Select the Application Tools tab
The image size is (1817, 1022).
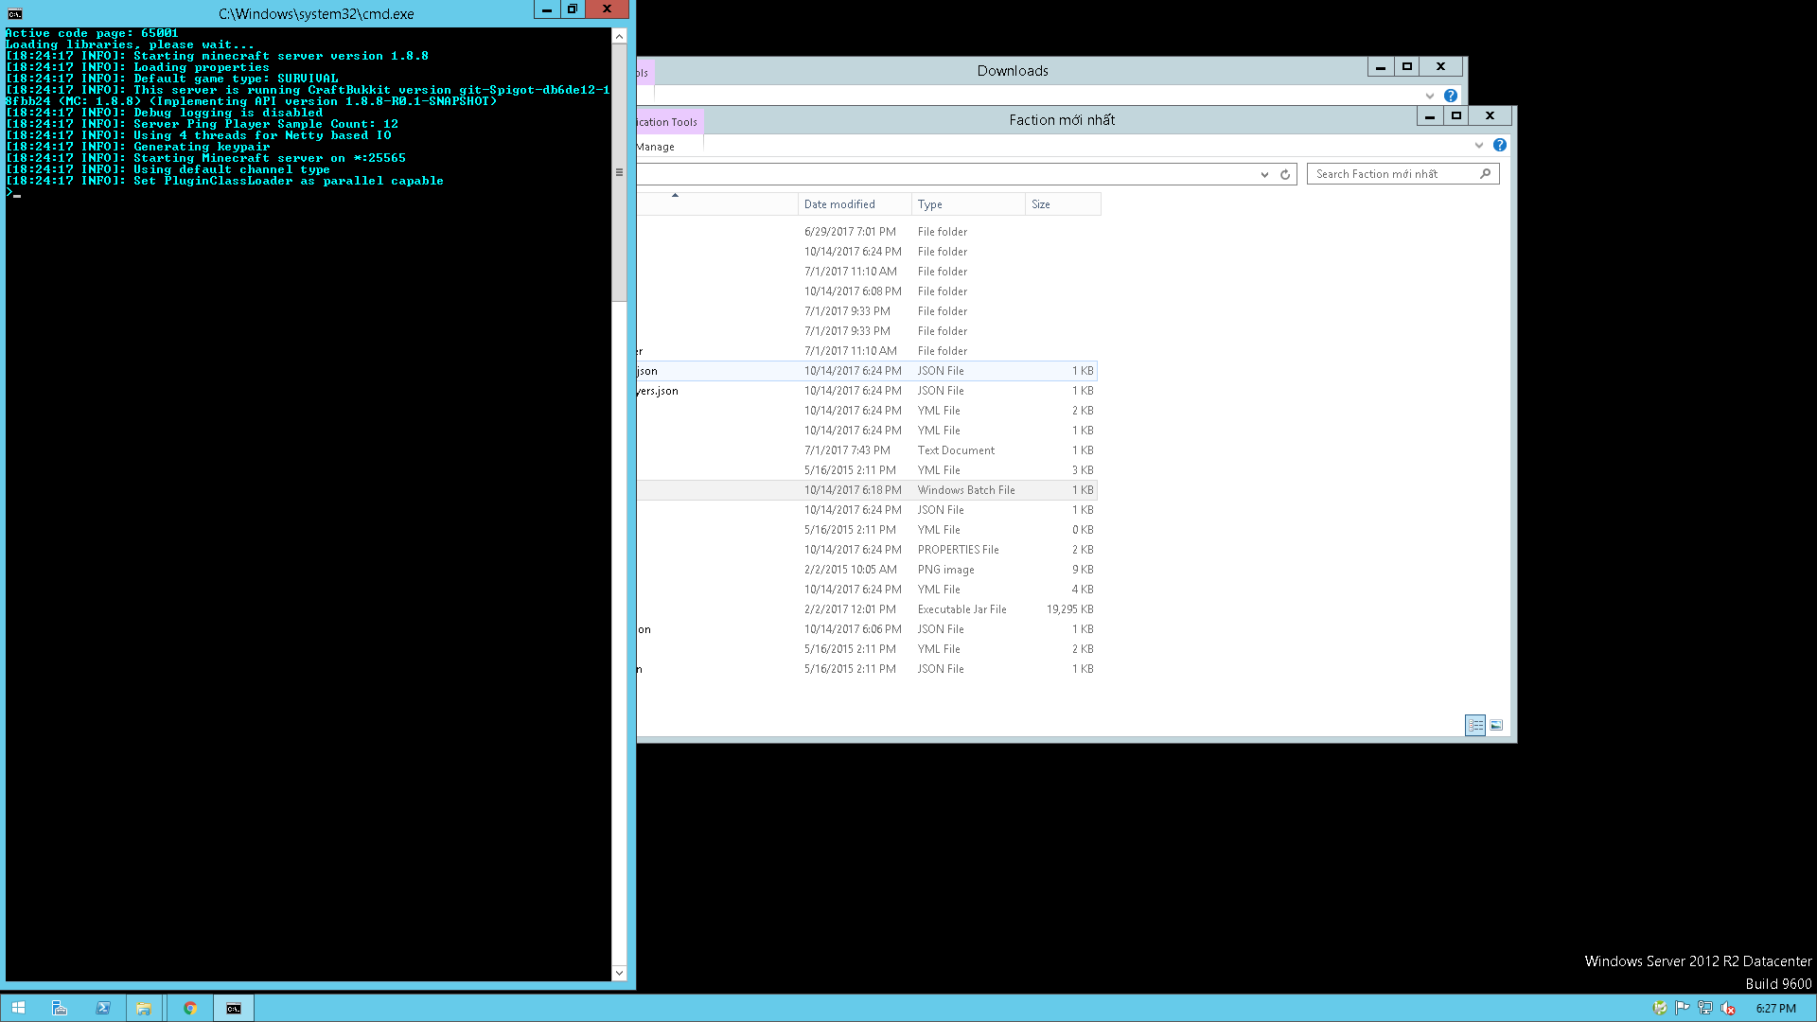coord(668,122)
